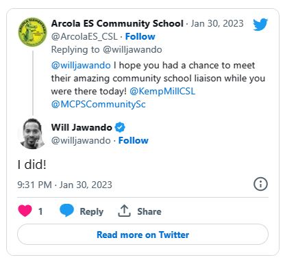Click the Will Jawando display name
The height and width of the screenshot is (264, 285).
click(82, 127)
